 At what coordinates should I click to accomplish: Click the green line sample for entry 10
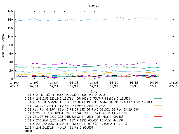(x=158, y=128)
